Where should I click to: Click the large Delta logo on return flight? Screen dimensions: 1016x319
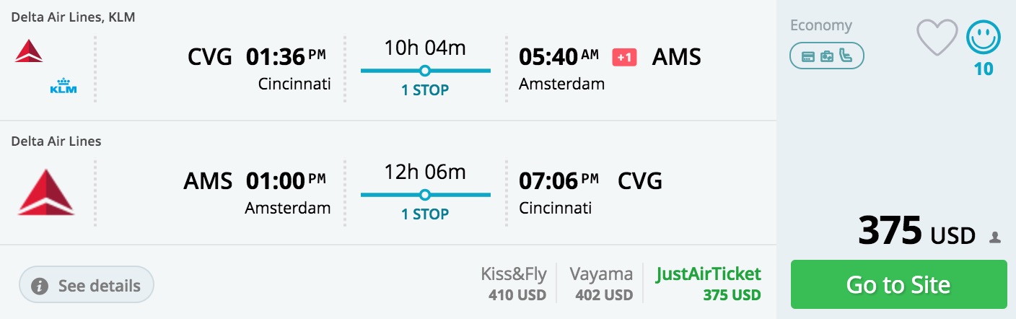coord(46,193)
